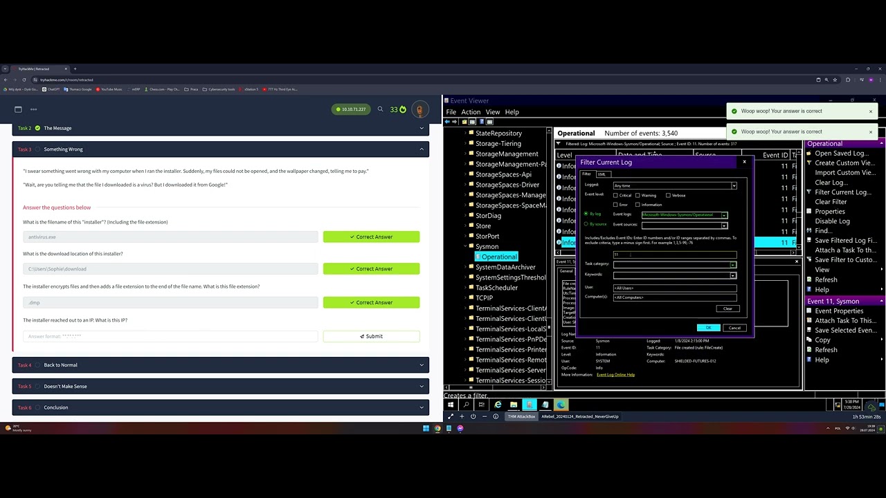Open the YouTube Music bookmark
Viewport: 886px width, 498px height.
(x=109, y=89)
